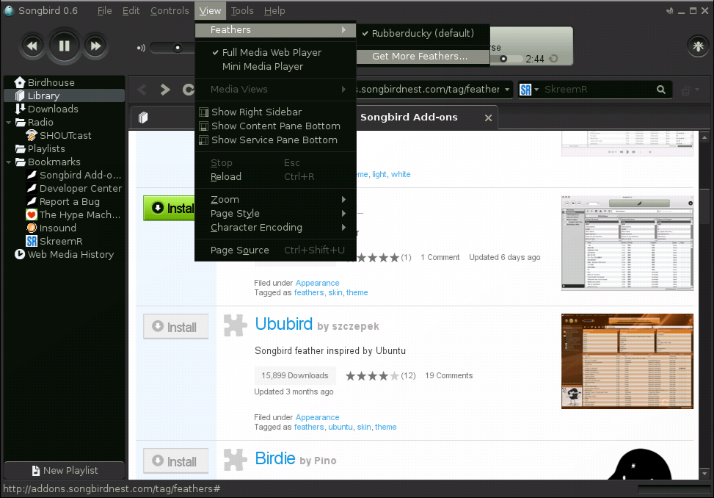View Page Source from menu

275,250
